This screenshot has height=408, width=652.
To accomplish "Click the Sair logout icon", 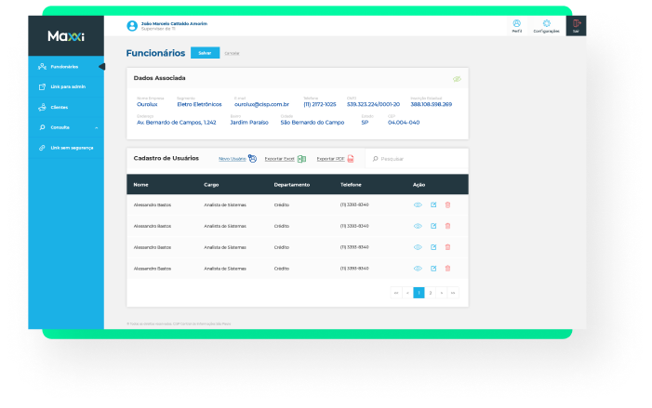I will click(x=577, y=24).
